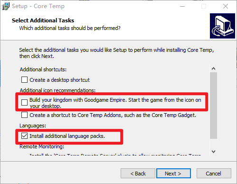Enable the Create a desktop shortcut checkbox
The width and height of the screenshot is (237, 184).
(x=24, y=80)
